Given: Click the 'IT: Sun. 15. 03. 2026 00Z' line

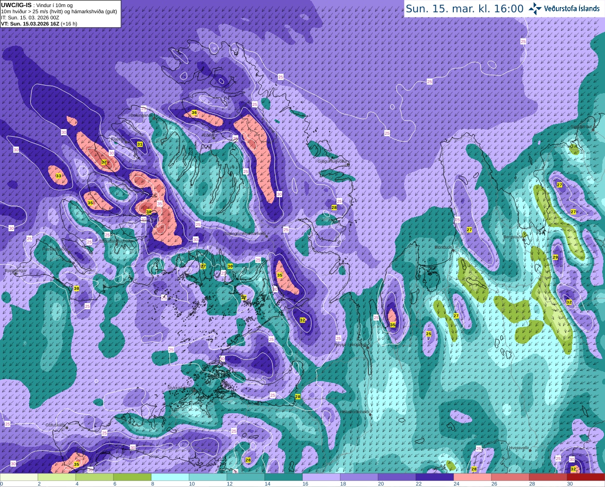Looking at the screenshot, I should pyautogui.click(x=30, y=17).
